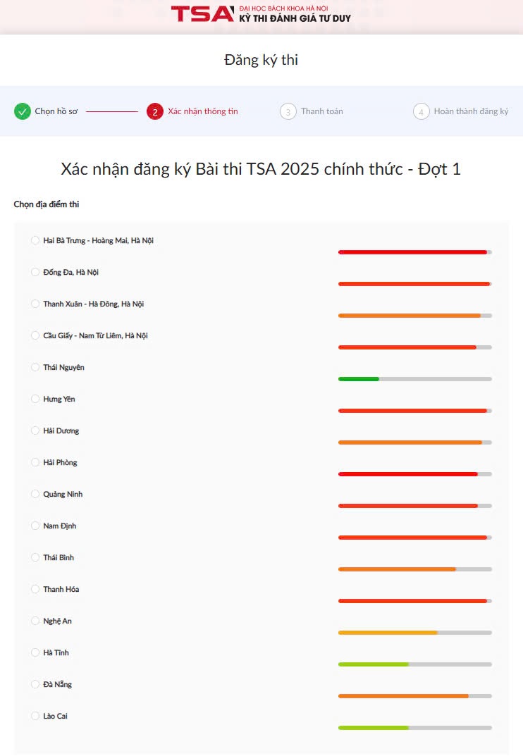This screenshot has width=523, height=756.
Task: Open the Thanh toán step
Action: (322, 111)
